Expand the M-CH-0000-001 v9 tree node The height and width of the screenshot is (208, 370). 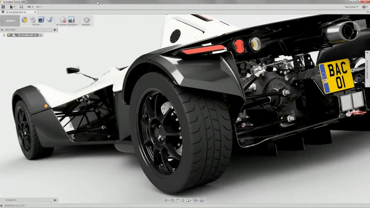click(4, 35)
